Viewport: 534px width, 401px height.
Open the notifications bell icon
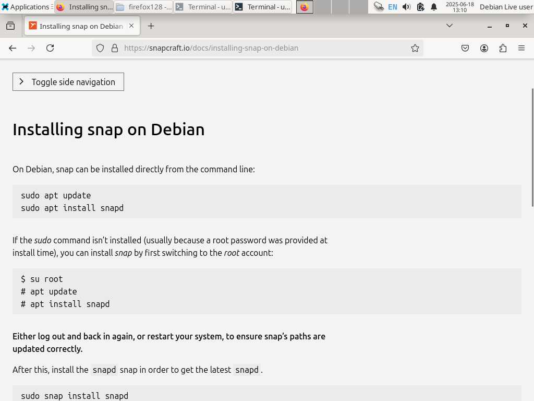(x=433, y=7)
